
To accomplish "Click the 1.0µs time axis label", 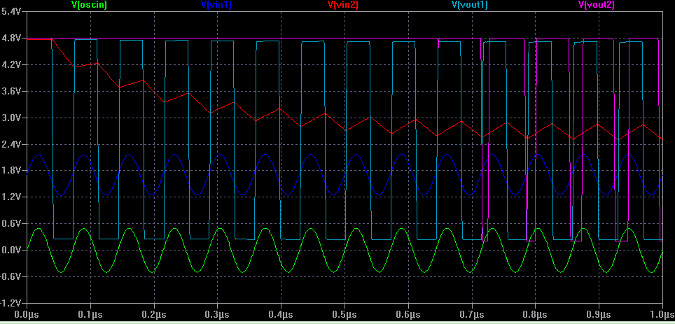I will 662,315.
